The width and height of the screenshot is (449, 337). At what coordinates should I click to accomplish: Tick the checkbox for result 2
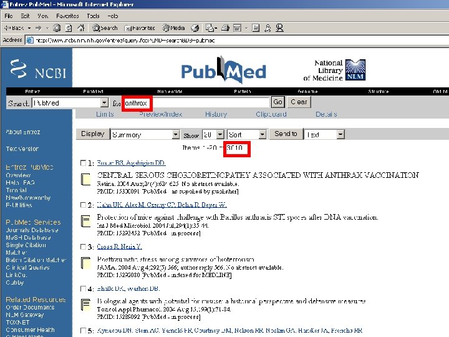[84, 205]
